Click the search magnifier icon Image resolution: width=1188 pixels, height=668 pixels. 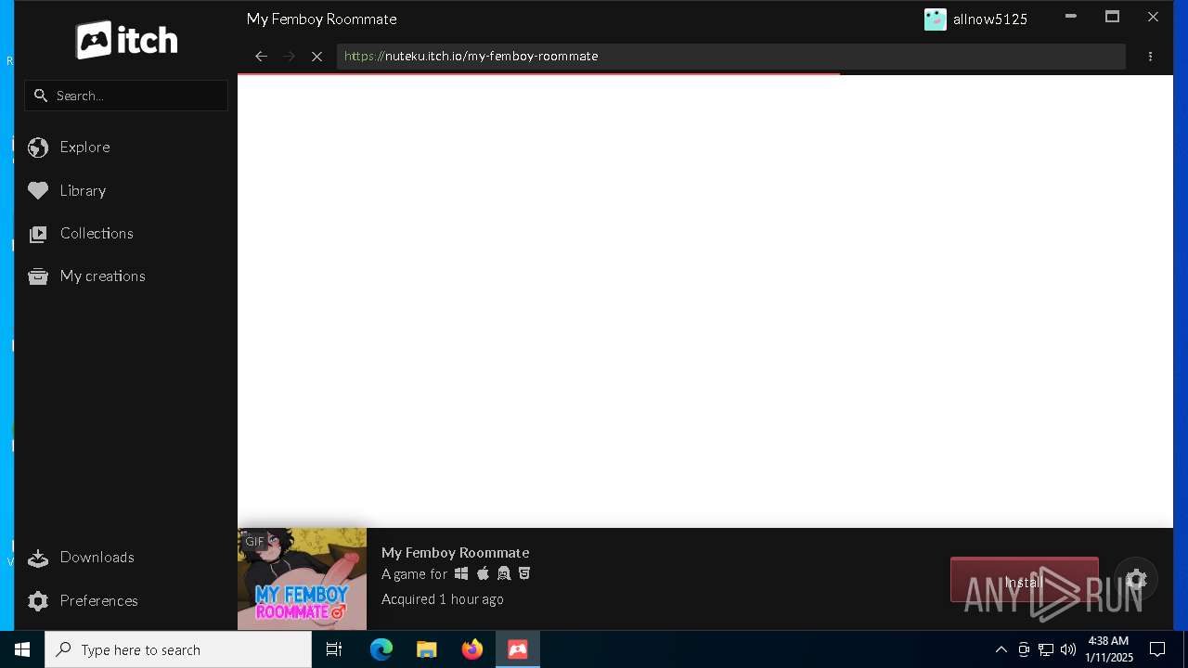41,96
